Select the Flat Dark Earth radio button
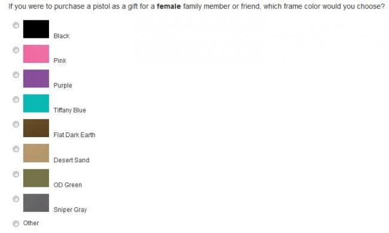 click(16, 124)
